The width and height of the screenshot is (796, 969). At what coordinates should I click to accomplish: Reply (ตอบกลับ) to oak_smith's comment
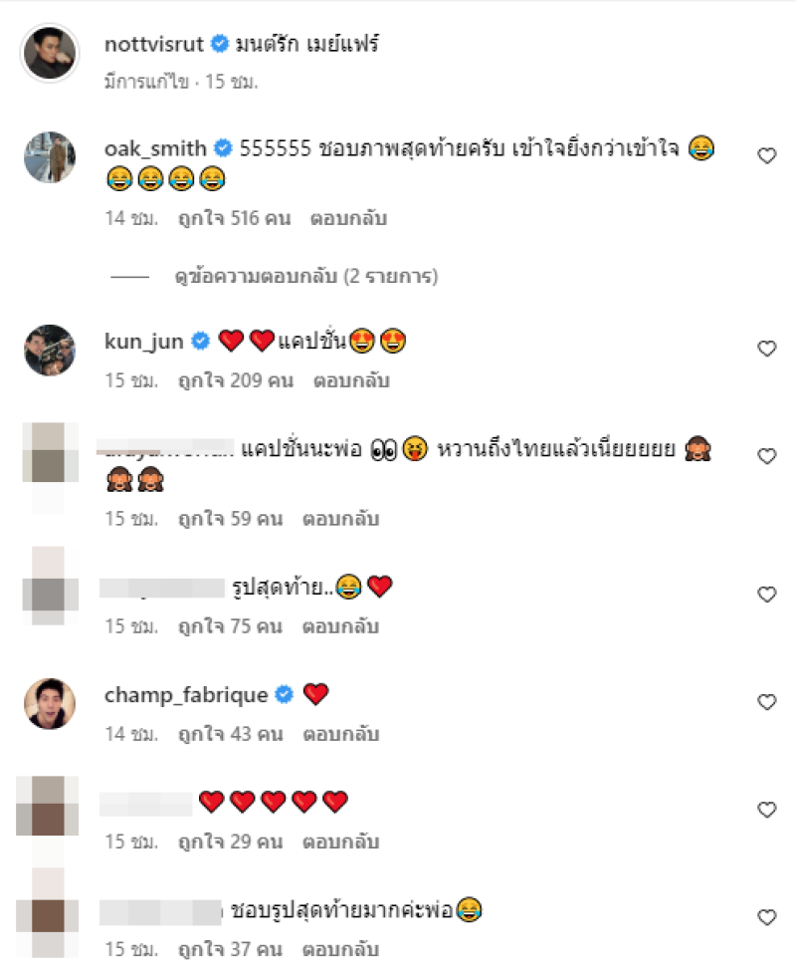(348, 218)
